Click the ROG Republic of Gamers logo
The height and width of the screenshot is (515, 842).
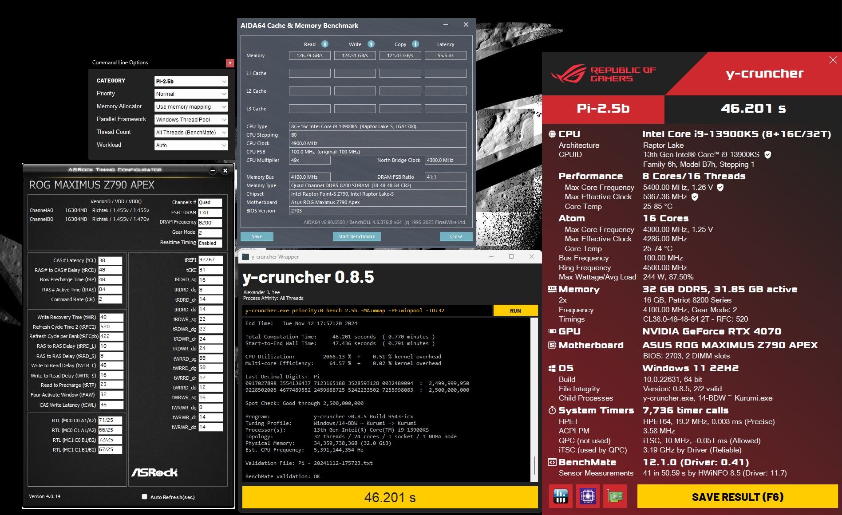click(604, 74)
